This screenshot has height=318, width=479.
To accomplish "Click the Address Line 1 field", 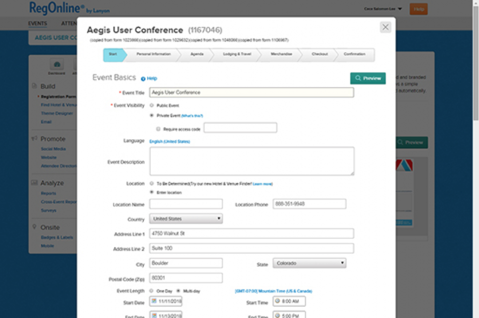I will click(x=251, y=234).
